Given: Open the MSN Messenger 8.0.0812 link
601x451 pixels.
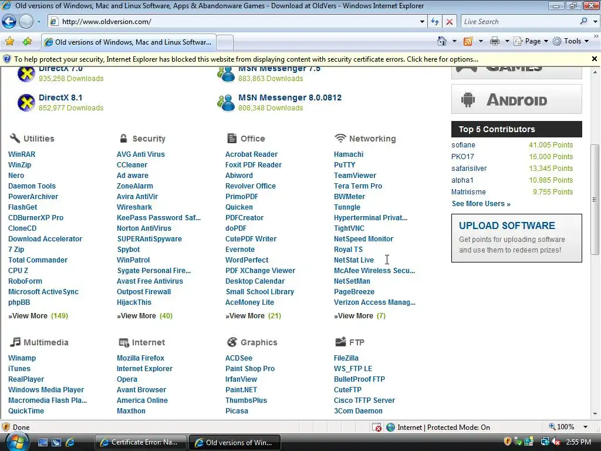Looking at the screenshot, I should click(x=290, y=97).
